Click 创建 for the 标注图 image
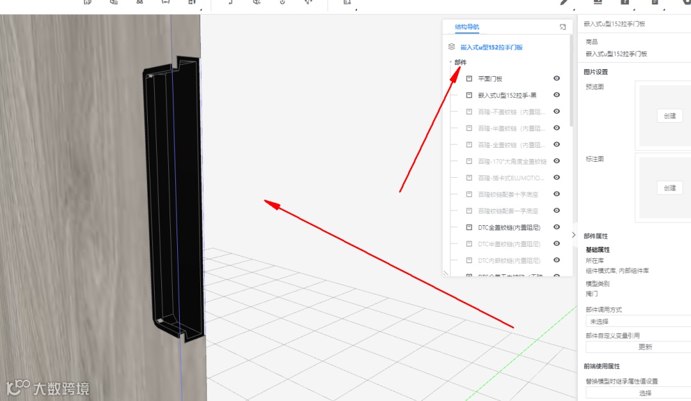This screenshot has width=691, height=401. point(669,188)
